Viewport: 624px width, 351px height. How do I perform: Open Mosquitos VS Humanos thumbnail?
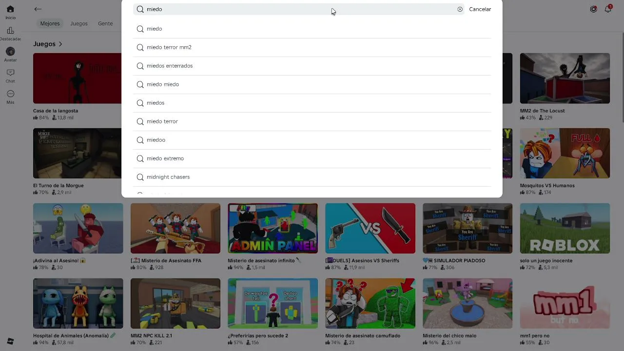pyautogui.click(x=565, y=153)
